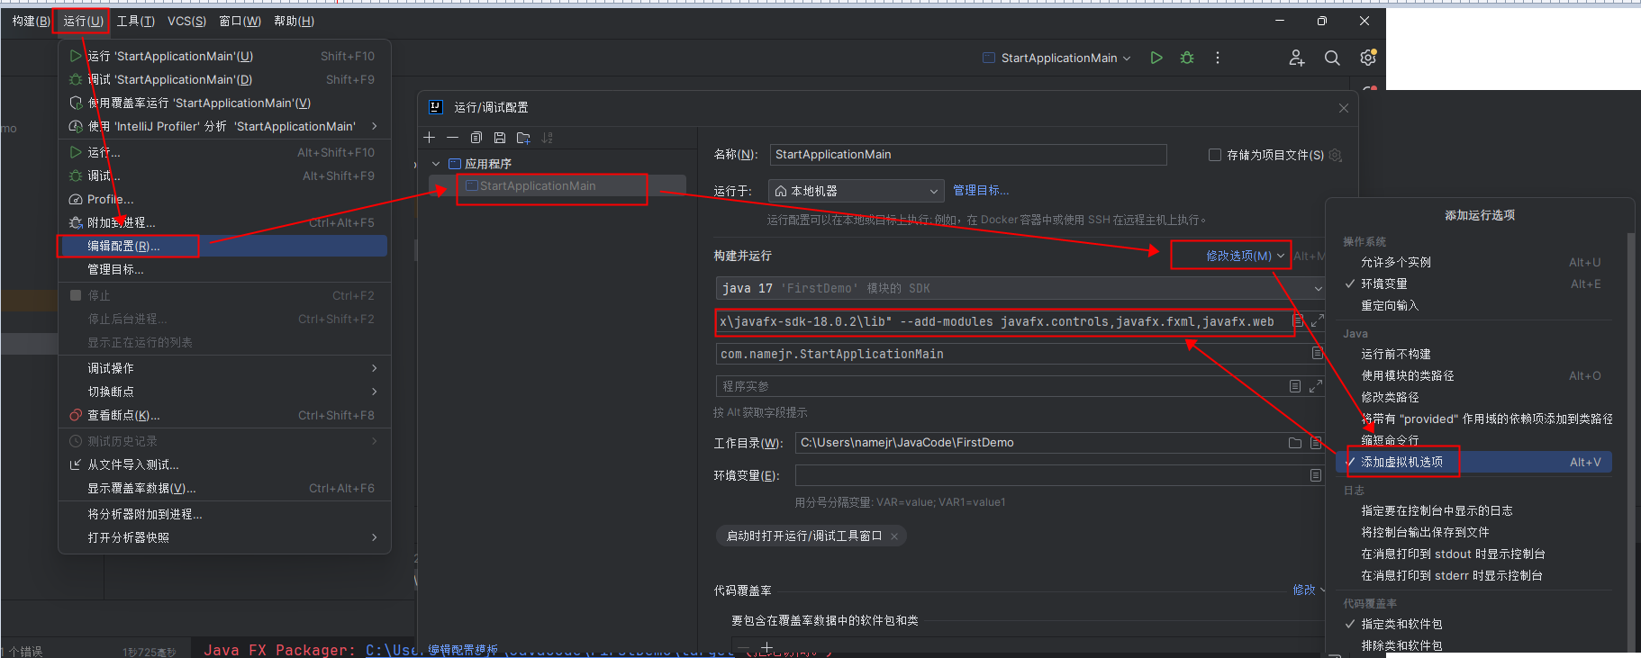Click the insert-macro icon in the 程序实参 field
The image size is (1641, 658).
[x=1294, y=386]
